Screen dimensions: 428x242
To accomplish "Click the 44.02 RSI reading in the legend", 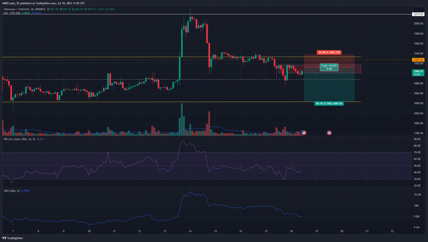I will [39, 139].
